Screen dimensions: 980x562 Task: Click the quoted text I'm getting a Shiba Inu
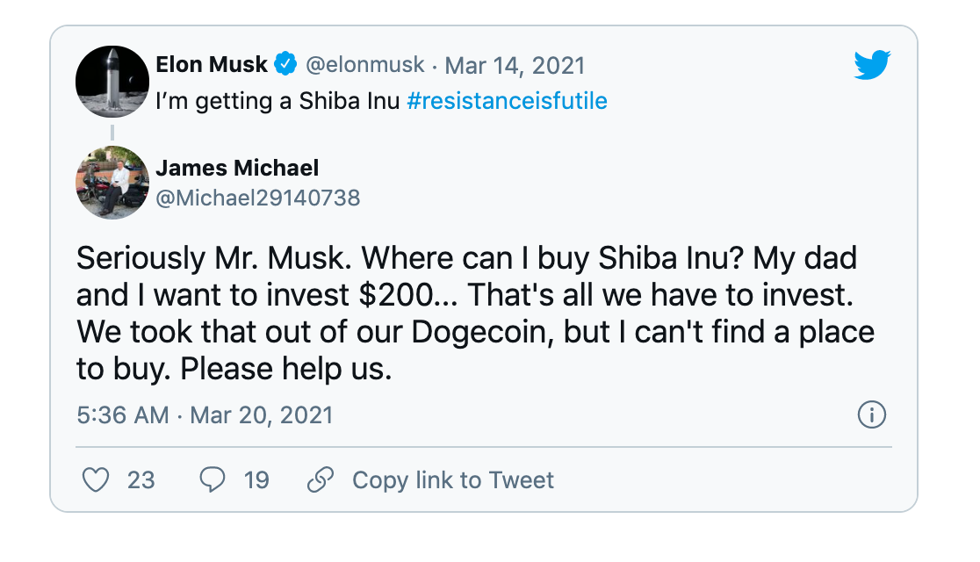coord(278,101)
